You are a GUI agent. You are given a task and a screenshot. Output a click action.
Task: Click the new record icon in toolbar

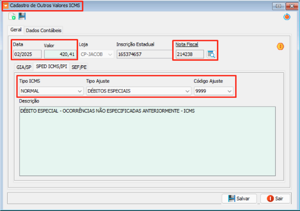click(12, 16)
